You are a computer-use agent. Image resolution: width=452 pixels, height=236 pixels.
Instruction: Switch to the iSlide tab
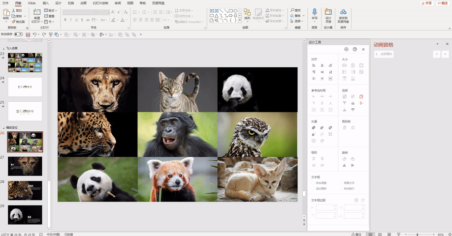[x=32, y=3]
